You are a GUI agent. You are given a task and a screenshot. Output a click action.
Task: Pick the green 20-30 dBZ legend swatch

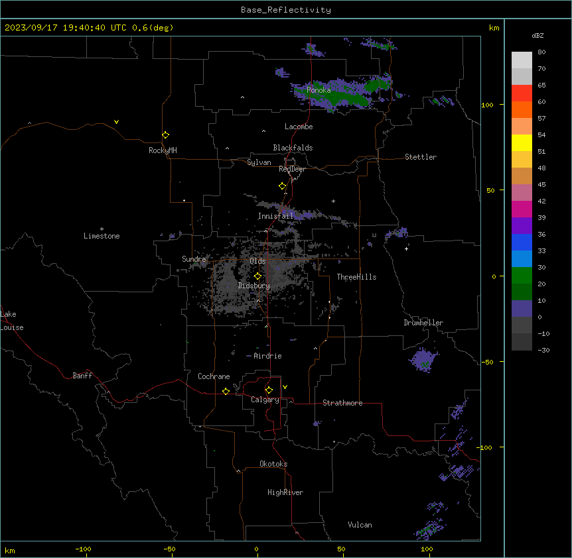point(522,276)
